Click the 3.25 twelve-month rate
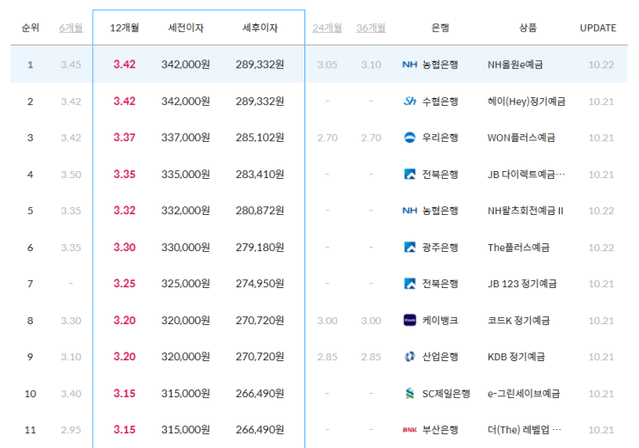This screenshot has width=639, height=448. coord(125,283)
